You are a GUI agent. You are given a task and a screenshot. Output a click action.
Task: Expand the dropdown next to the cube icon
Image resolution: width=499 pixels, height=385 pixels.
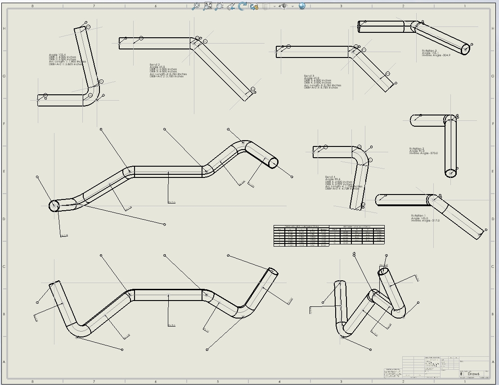pos(274,6)
